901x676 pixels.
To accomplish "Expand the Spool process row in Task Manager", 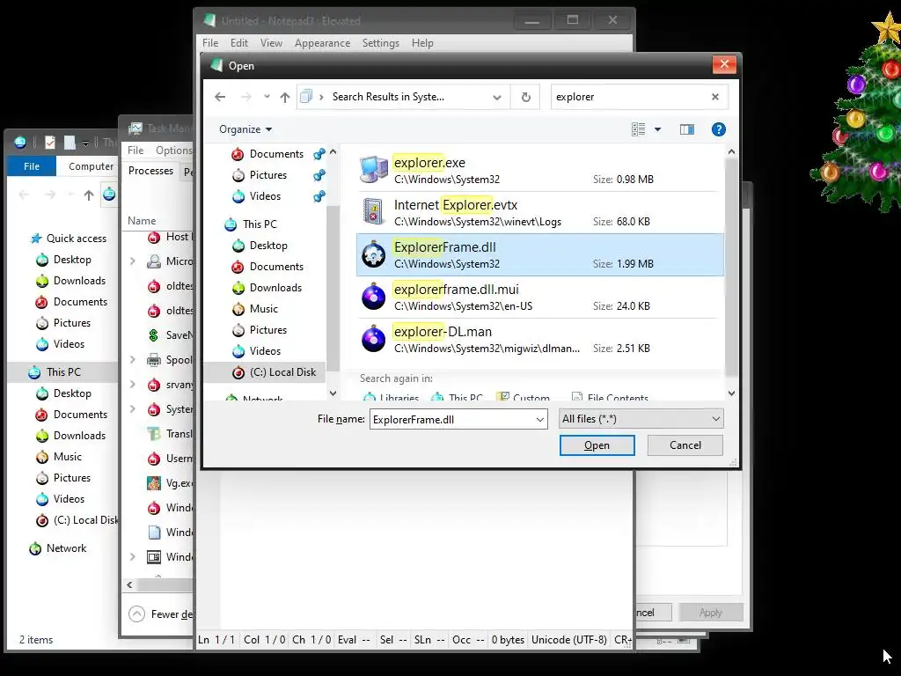I will (133, 360).
